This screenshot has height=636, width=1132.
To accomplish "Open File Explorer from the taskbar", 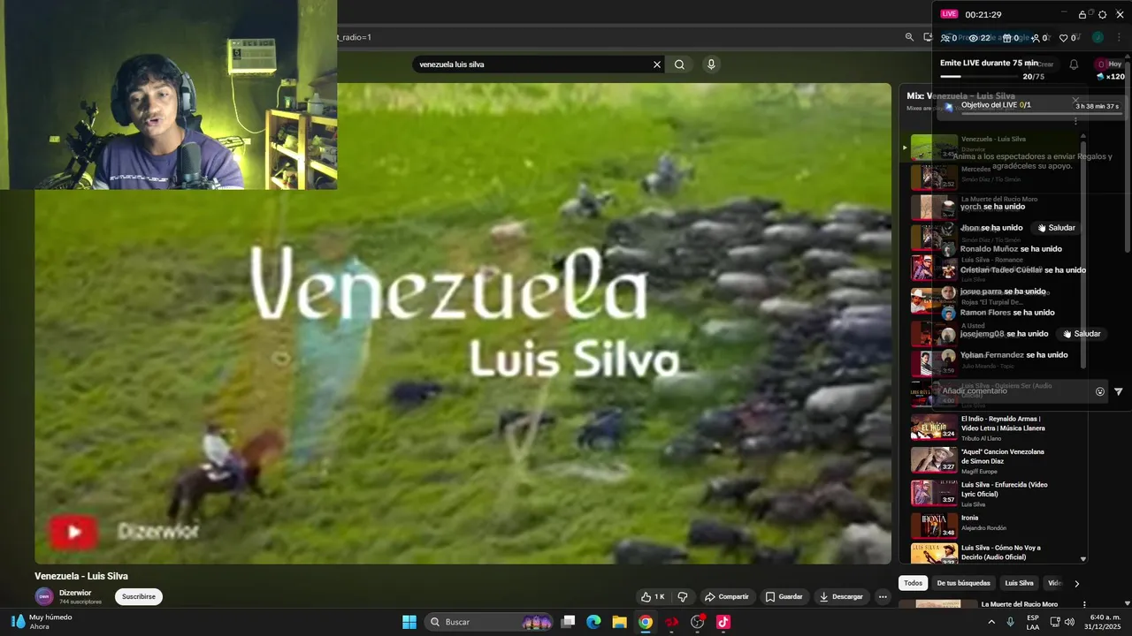I will click(620, 622).
